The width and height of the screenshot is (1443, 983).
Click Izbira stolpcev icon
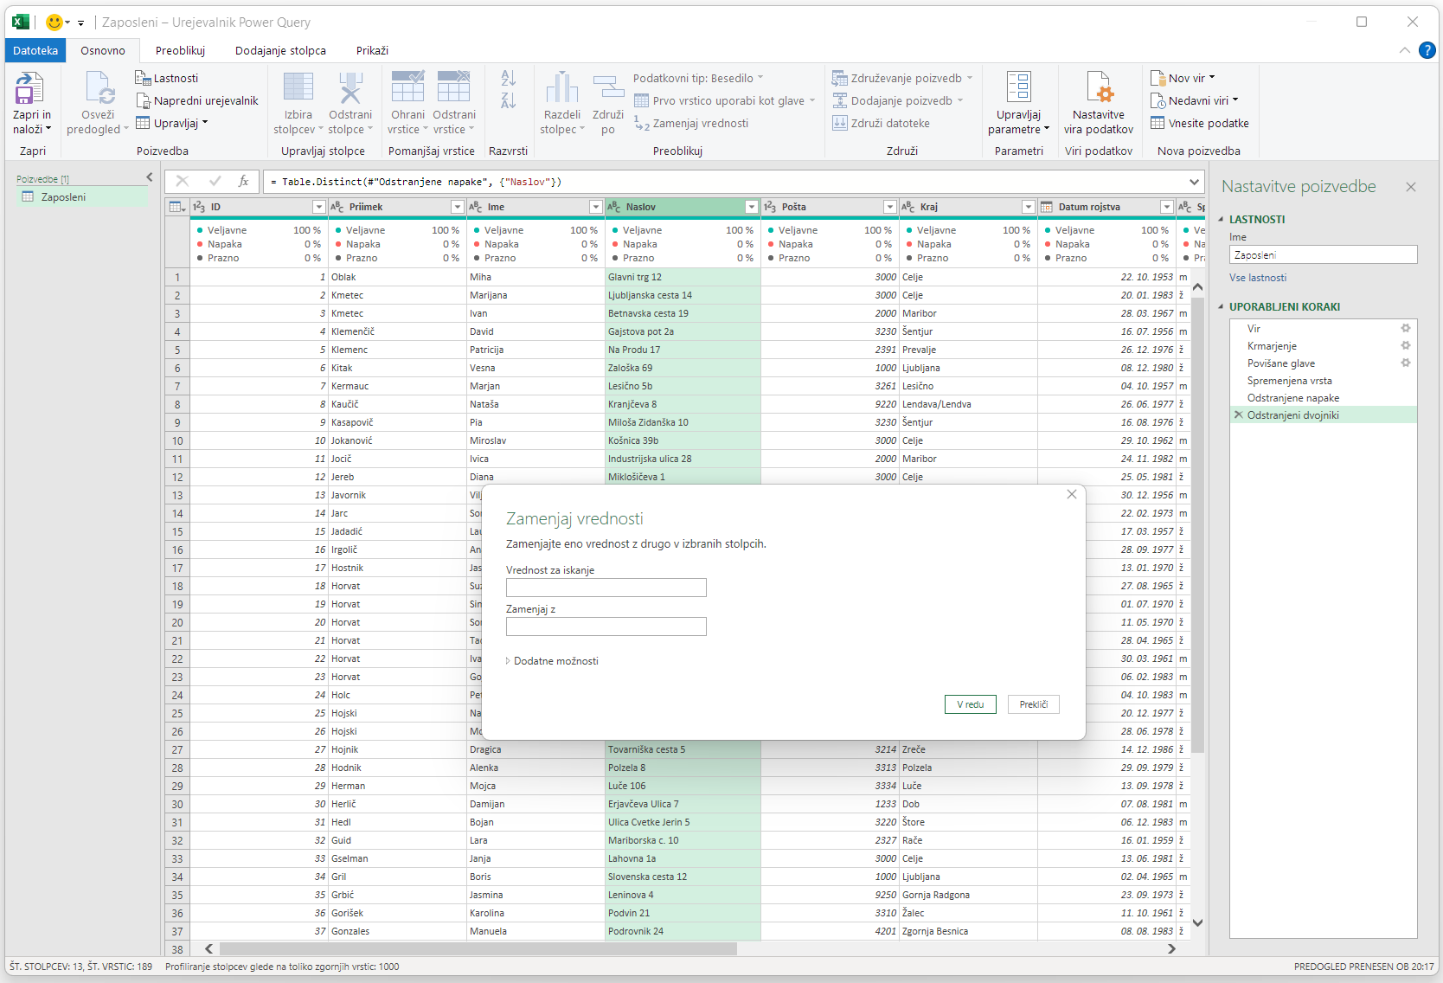pyautogui.click(x=298, y=88)
